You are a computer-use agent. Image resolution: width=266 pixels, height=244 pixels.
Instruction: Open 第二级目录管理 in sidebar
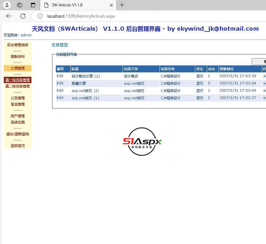(x=17, y=86)
